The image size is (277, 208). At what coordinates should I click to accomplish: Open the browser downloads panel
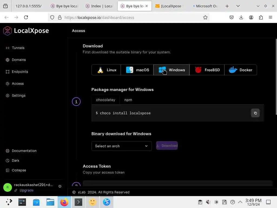point(241,17)
